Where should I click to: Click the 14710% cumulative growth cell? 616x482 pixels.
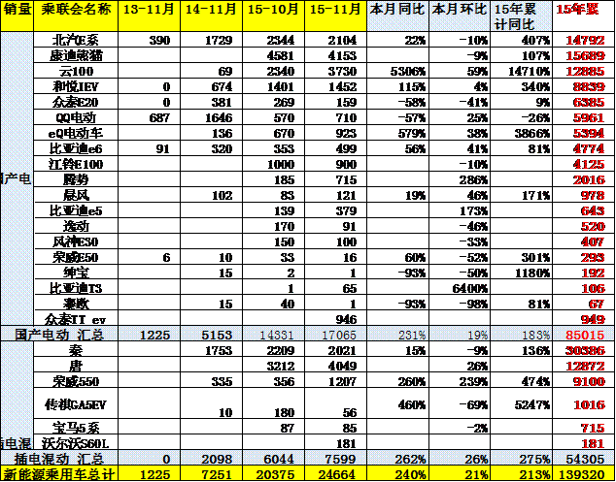(522, 71)
